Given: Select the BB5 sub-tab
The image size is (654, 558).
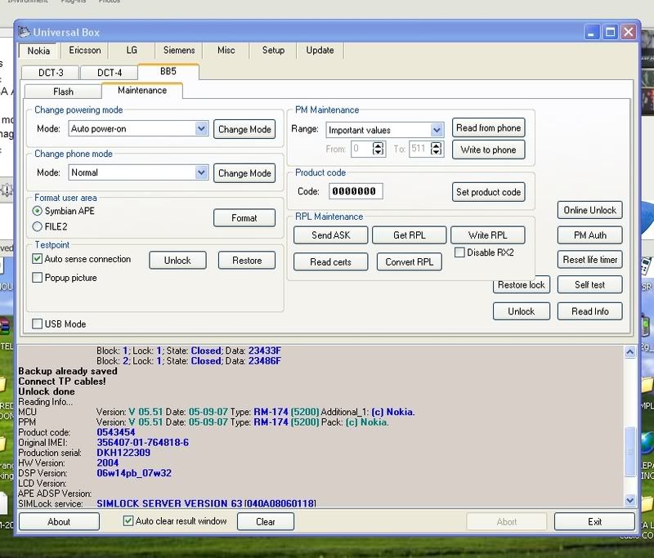Looking at the screenshot, I should [168, 71].
